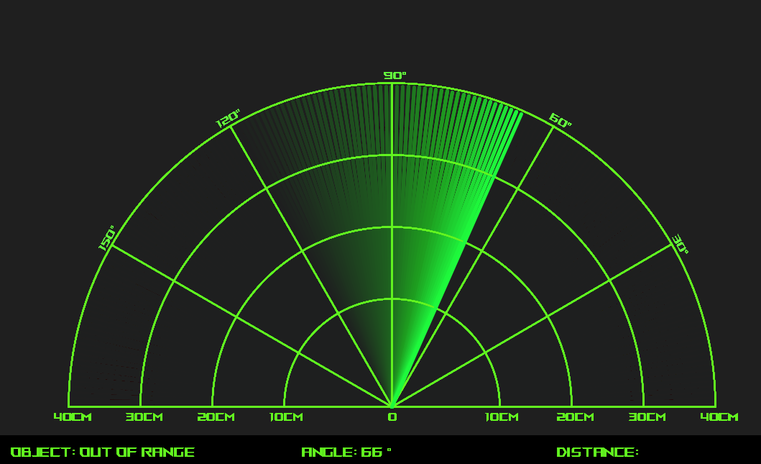The width and height of the screenshot is (761, 464).
Task: Click the 20CM label right of origin
Action: [575, 417]
